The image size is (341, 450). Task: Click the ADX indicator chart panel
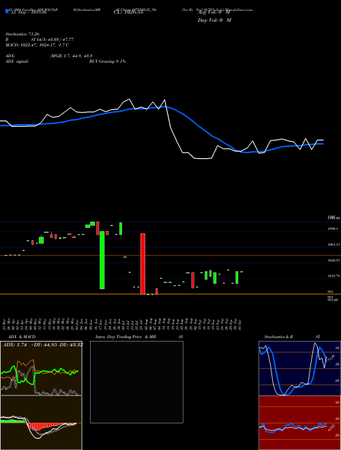[x=41, y=368]
